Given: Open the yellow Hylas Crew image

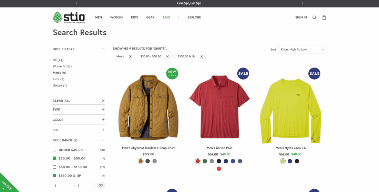Looking at the screenshot, I should click(x=290, y=111).
